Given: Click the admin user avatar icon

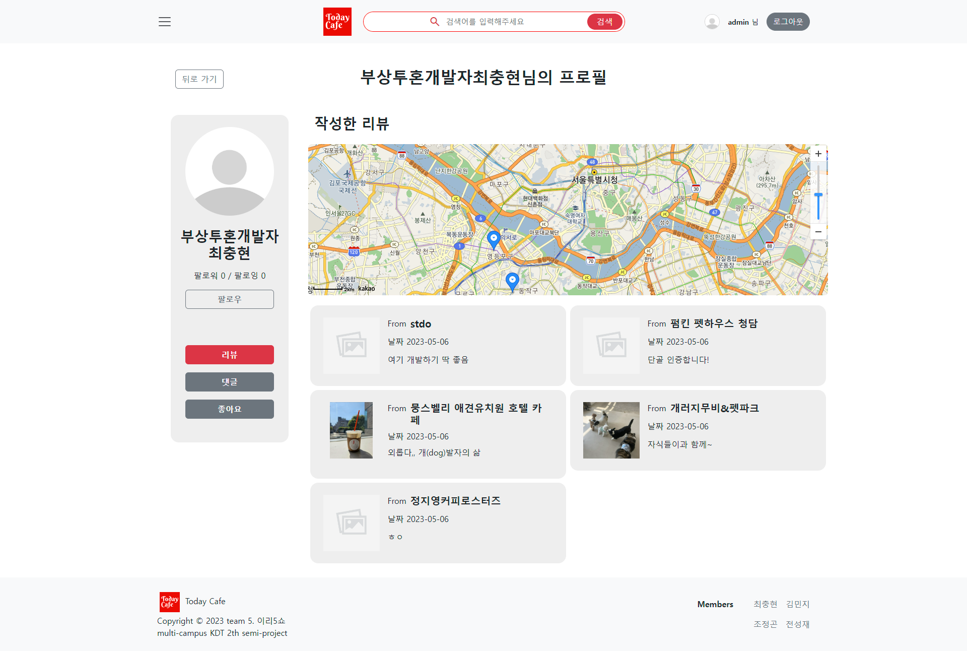Looking at the screenshot, I should tap(712, 22).
